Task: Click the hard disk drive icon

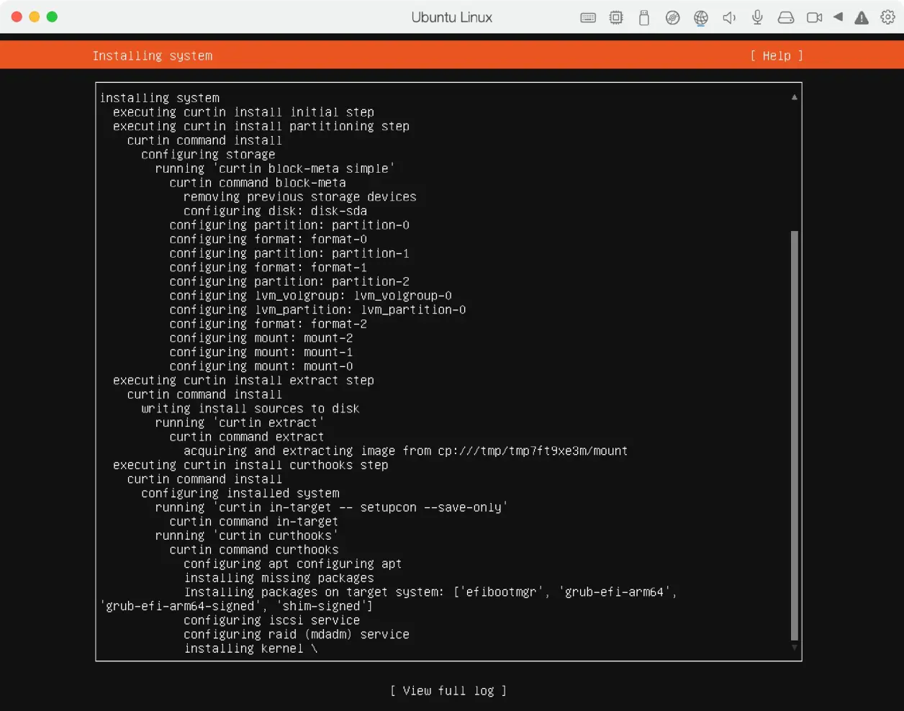Action: pos(786,18)
